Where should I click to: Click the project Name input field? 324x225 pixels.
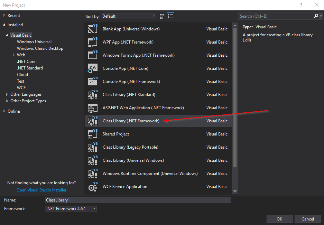point(138,200)
